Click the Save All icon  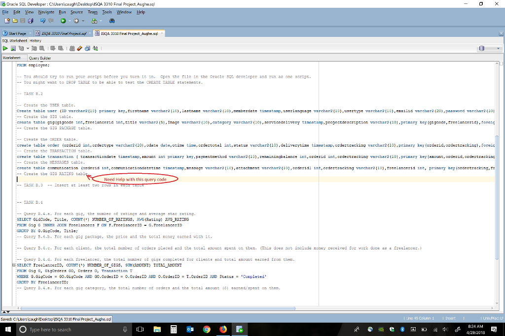coord(30,21)
